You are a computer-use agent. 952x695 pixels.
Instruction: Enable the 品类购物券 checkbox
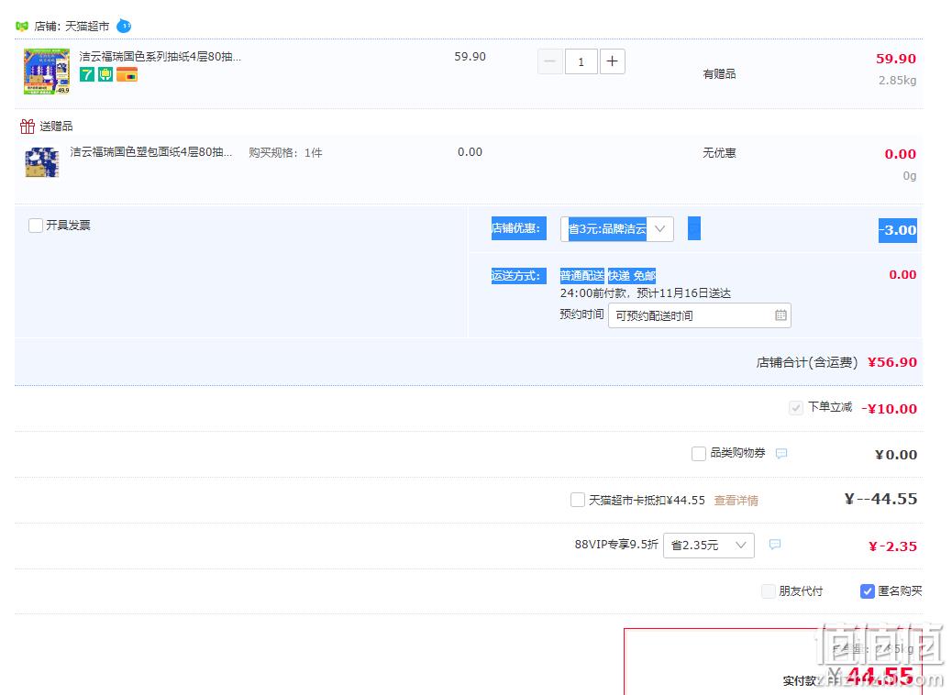pos(699,454)
